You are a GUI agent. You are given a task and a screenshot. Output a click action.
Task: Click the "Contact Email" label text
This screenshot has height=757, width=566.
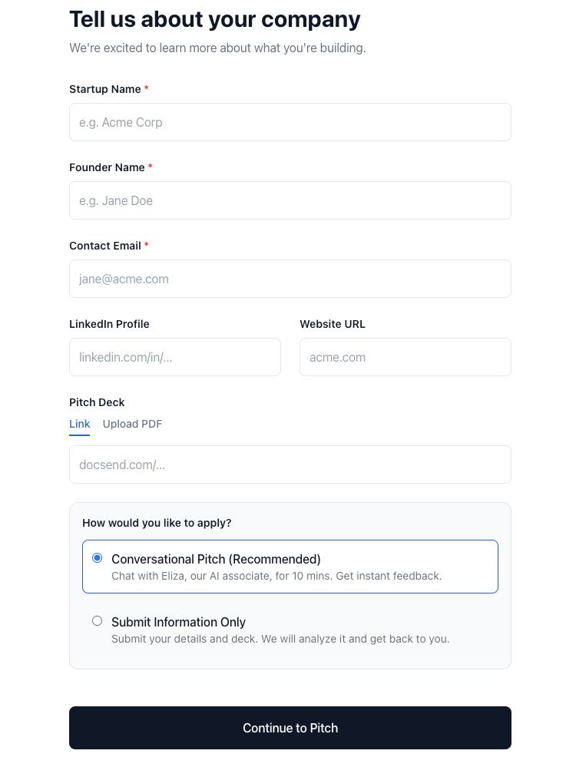105,246
